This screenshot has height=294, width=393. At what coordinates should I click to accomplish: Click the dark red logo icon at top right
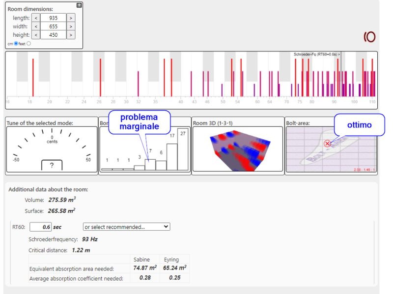[369, 37]
